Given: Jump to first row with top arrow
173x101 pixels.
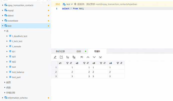Looking at the screenshot, I should 81,57.
